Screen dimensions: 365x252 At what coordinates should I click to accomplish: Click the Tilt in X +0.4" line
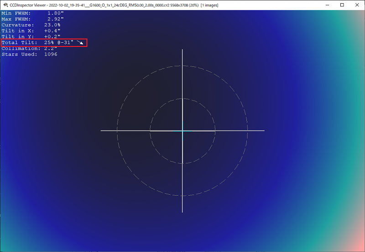point(31,30)
